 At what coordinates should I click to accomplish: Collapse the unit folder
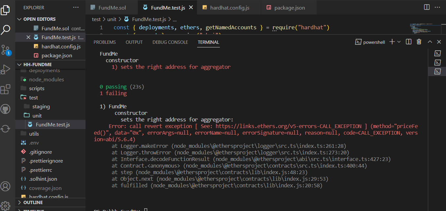tap(51, 116)
